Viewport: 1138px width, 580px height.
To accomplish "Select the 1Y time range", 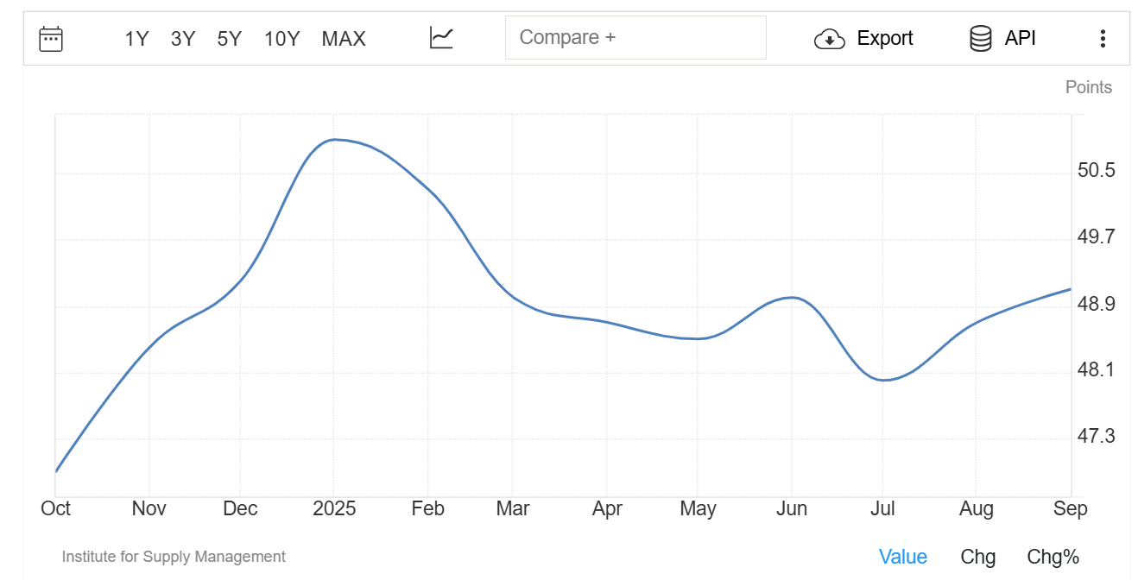I will (x=136, y=39).
